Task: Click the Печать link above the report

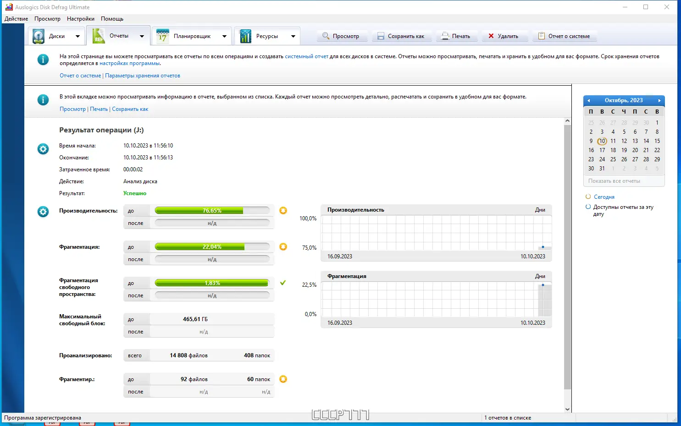Action: pyautogui.click(x=99, y=109)
